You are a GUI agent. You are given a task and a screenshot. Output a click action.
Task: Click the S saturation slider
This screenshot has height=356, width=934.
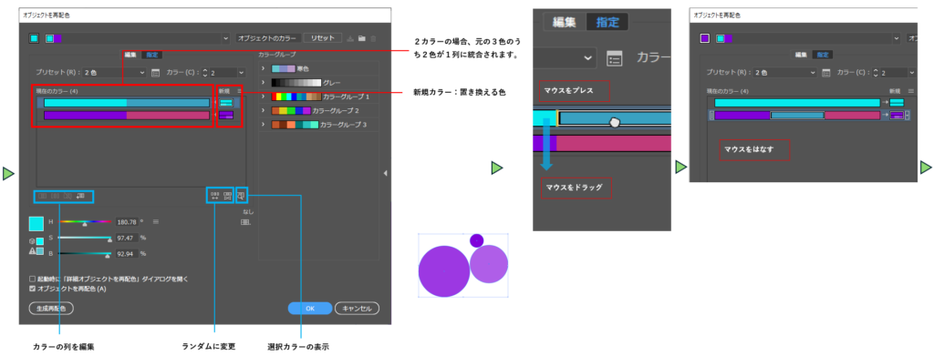click(x=85, y=239)
